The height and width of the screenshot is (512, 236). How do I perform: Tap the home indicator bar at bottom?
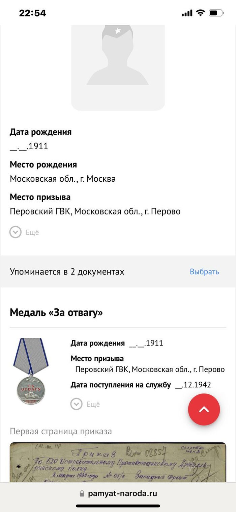tap(118, 506)
